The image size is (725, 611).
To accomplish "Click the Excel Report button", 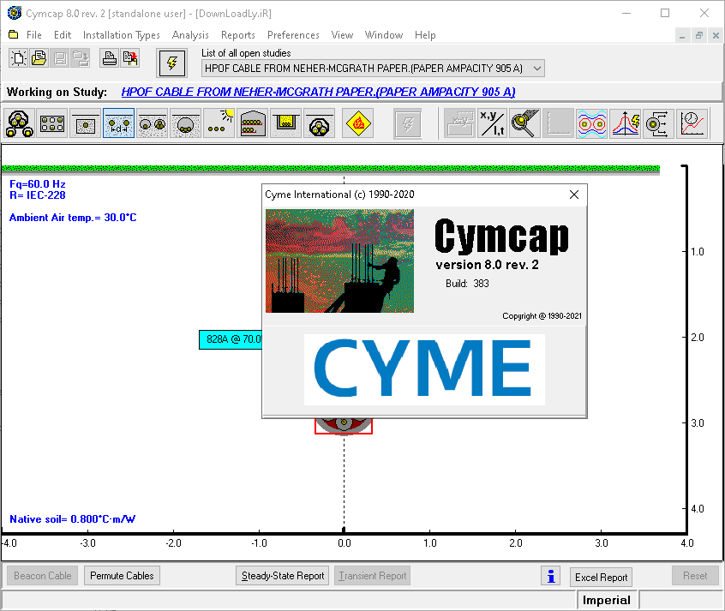I will pos(601,578).
